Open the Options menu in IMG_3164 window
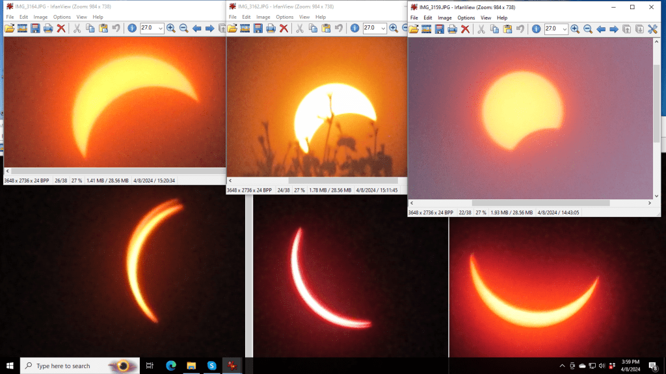The height and width of the screenshot is (374, 666). click(x=62, y=17)
